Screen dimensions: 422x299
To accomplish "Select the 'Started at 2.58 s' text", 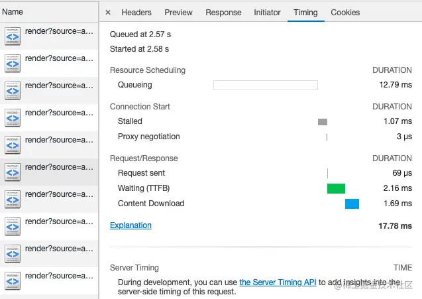I will click(139, 49).
